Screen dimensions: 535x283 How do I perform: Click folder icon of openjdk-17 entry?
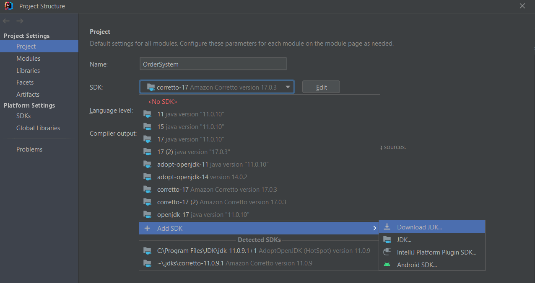click(147, 214)
